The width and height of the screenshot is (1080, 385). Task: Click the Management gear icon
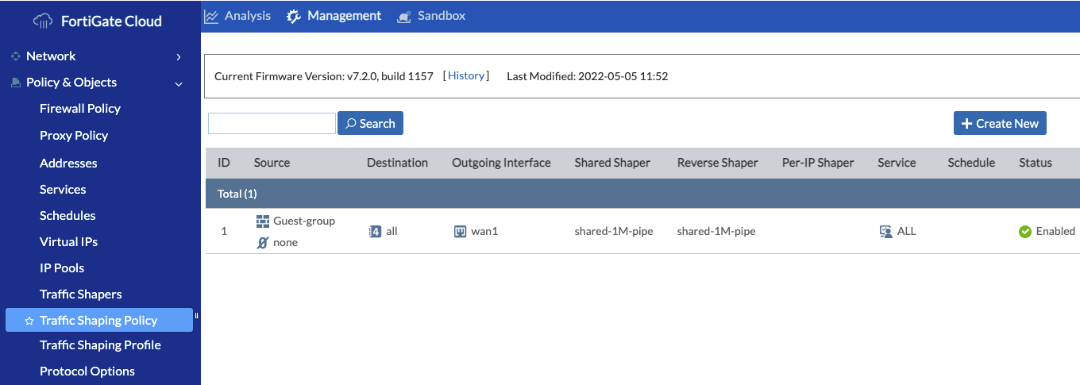pyautogui.click(x=294, y=16)
